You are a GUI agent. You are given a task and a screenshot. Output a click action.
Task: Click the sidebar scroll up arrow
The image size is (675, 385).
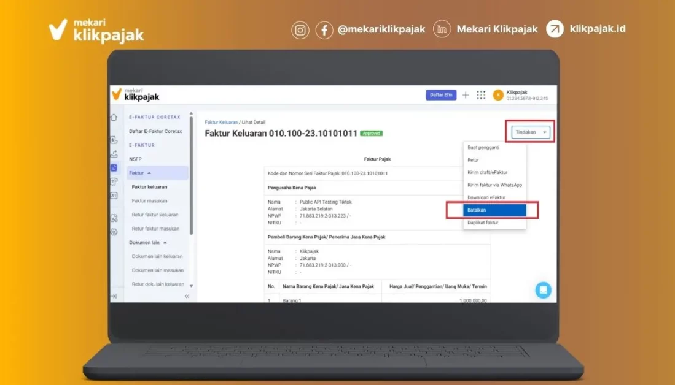(x=191, y=114)
